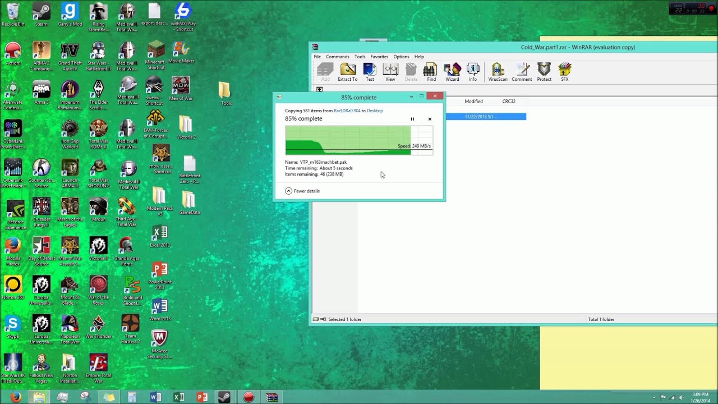The width and height of the screenshot is (718, 404).
Task: Select the Victoria 2 folder
Action: (186, 127)
